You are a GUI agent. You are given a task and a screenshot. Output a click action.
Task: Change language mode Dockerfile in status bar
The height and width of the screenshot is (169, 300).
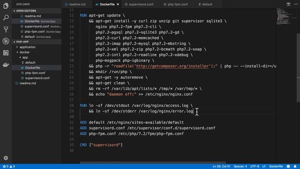point(276,167)
